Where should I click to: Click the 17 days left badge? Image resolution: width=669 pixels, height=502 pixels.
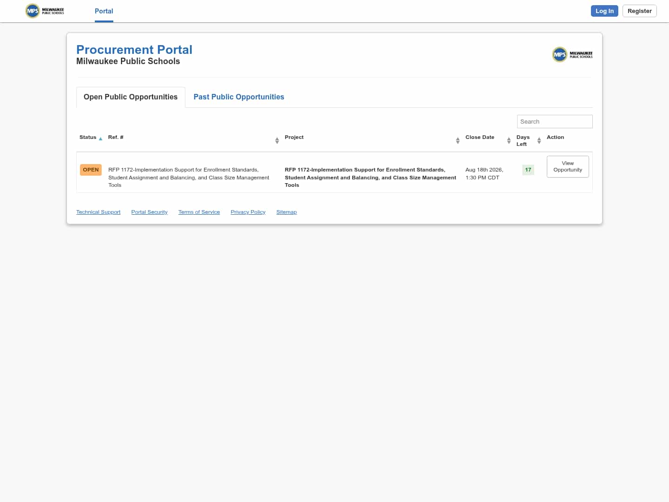[528, 170]
